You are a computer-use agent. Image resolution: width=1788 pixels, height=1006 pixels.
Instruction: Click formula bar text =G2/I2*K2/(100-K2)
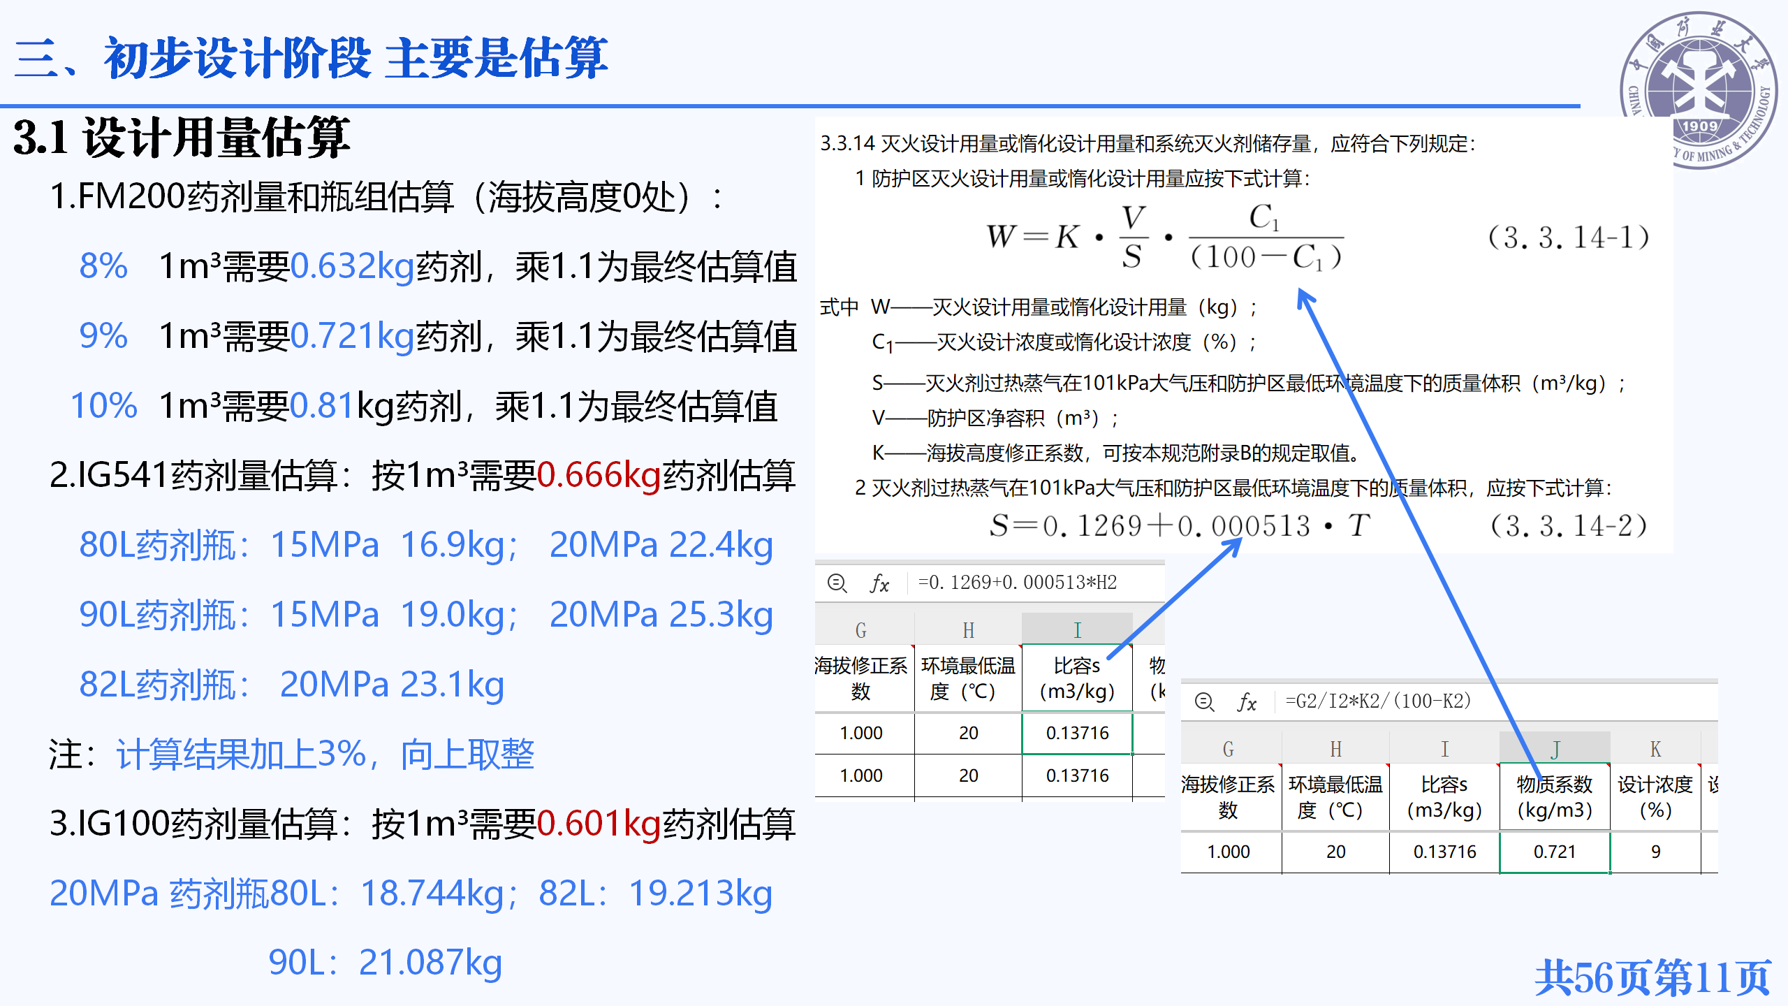(x=1378, y=701)
